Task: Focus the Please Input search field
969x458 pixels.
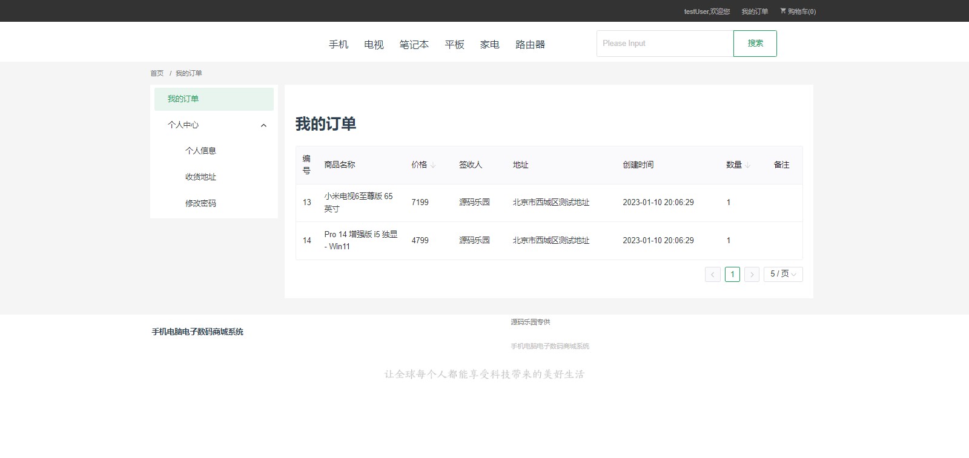Action: point(665,44)
